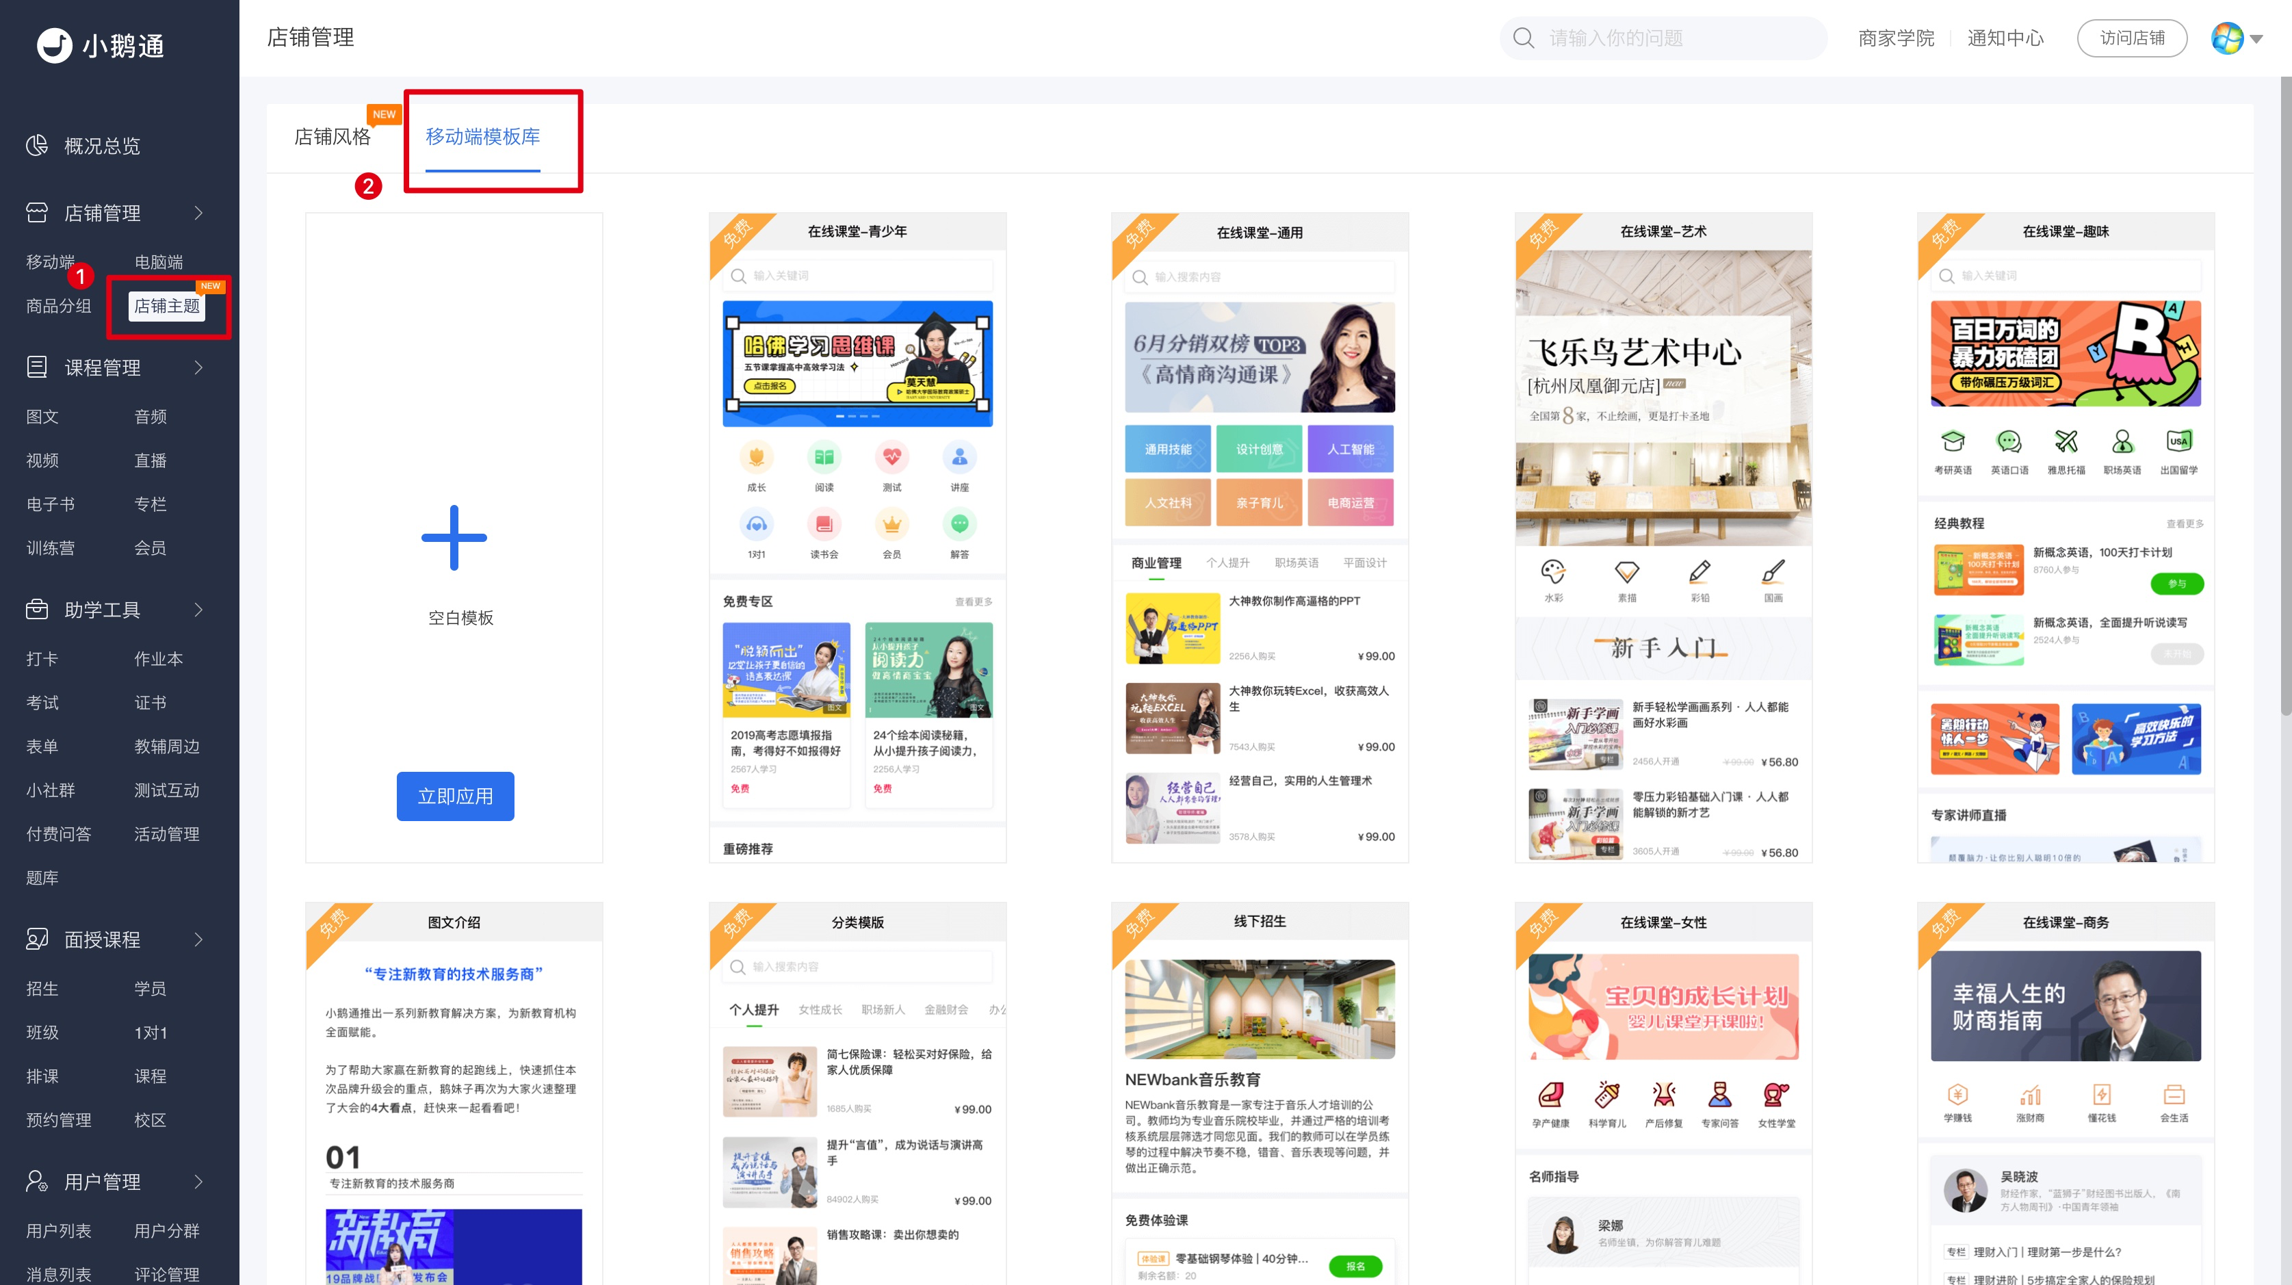Viewport: 2292px width, 1285px height.
Task: Click the 商业管理 tab in 通用 template
Action: coord(1156,563)
